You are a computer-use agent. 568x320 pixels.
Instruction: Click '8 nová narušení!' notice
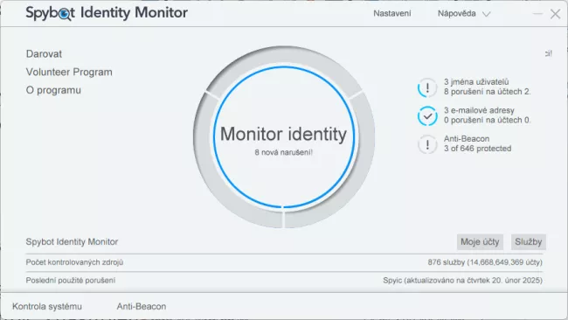point(284,152)
